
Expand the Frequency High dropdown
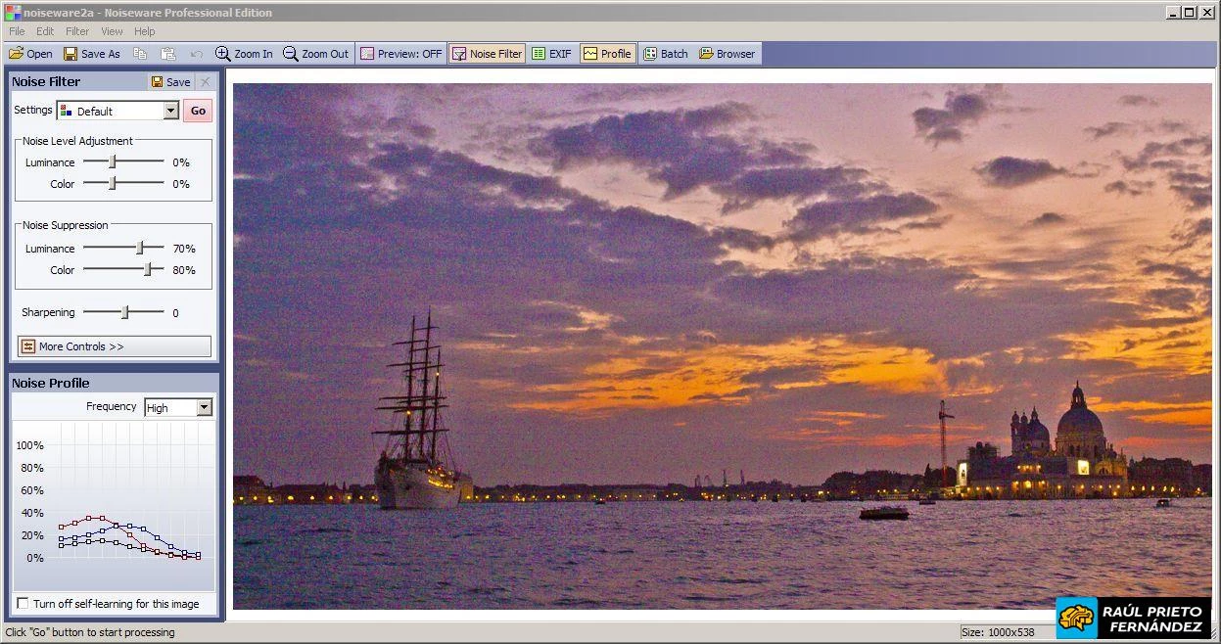click(x=204, y=408)
